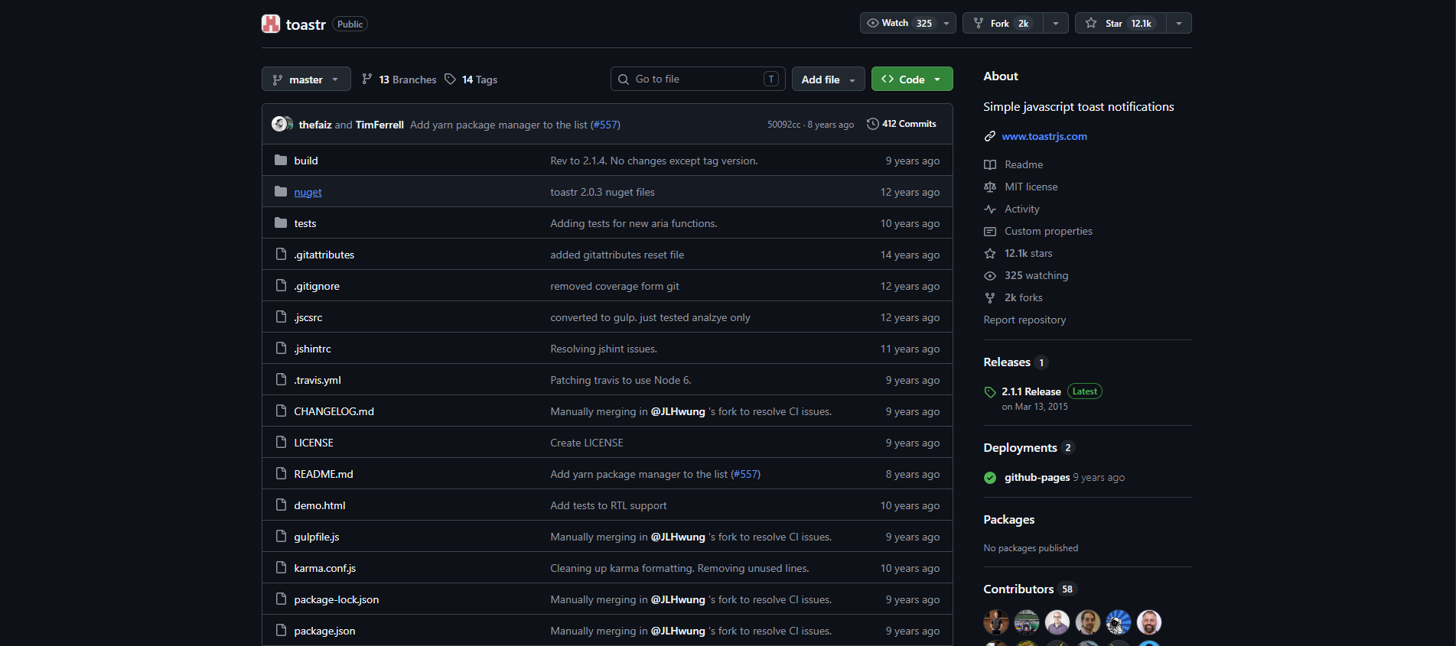Open the .jscsrc file
The image size is (1456, 646).
308,317
